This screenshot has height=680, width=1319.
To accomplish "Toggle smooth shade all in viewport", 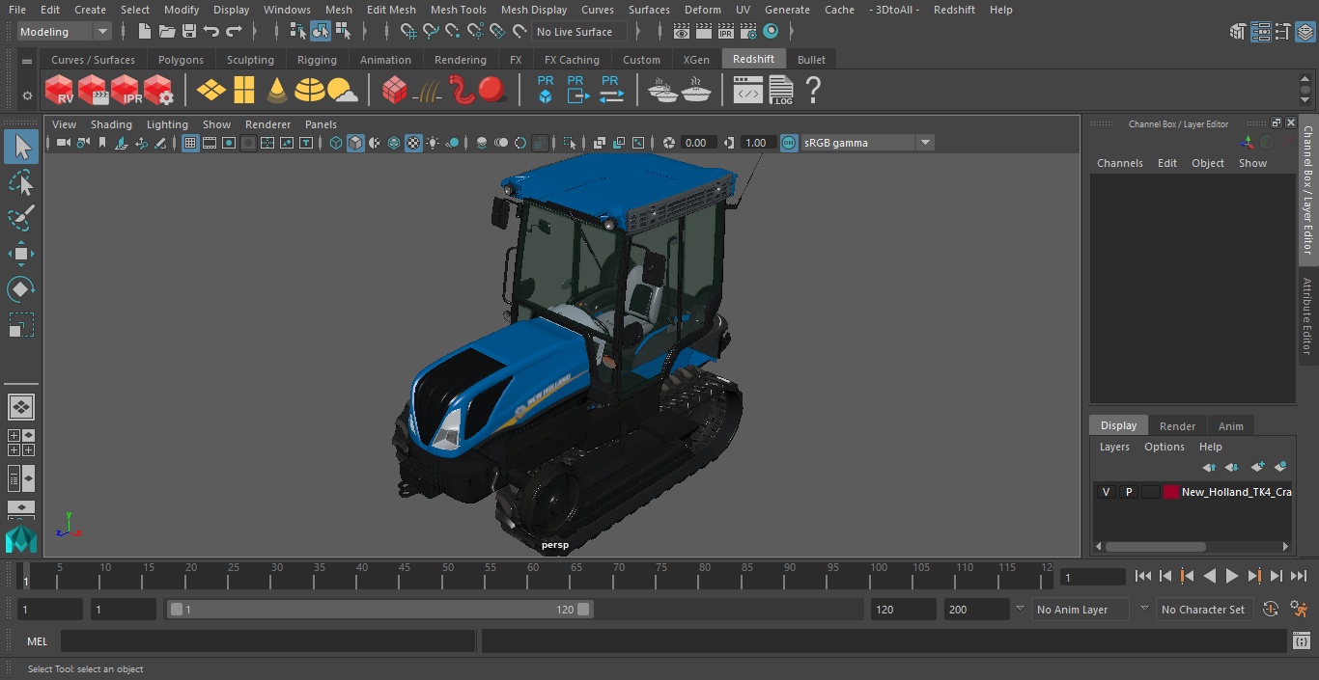I will tap(355, 143).
